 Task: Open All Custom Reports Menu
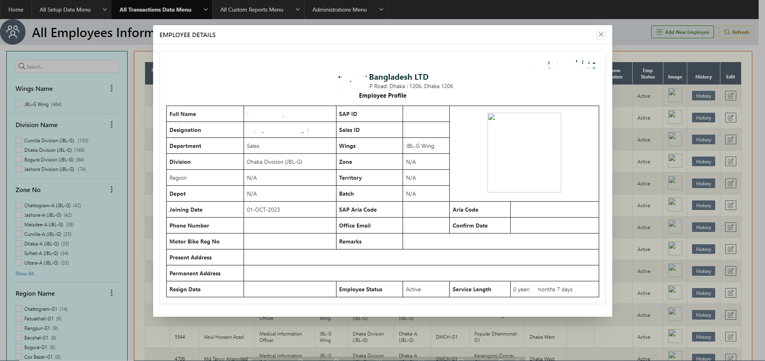click(252, 10)
